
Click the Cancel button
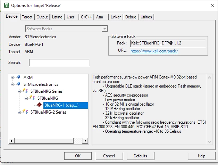tap(109, 156)
